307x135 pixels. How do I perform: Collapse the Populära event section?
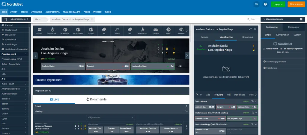(x=26, y=54)
